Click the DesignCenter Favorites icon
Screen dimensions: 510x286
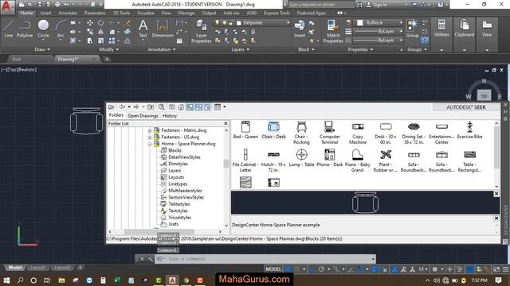[x=172, y=107]
